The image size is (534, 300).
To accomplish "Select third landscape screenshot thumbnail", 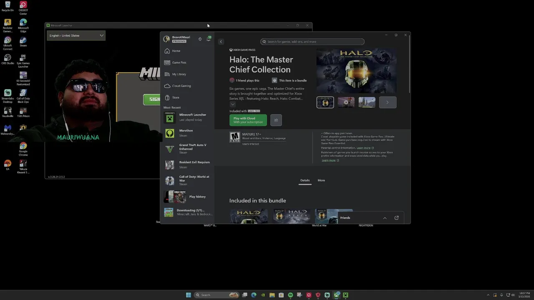I will (367, 102).
